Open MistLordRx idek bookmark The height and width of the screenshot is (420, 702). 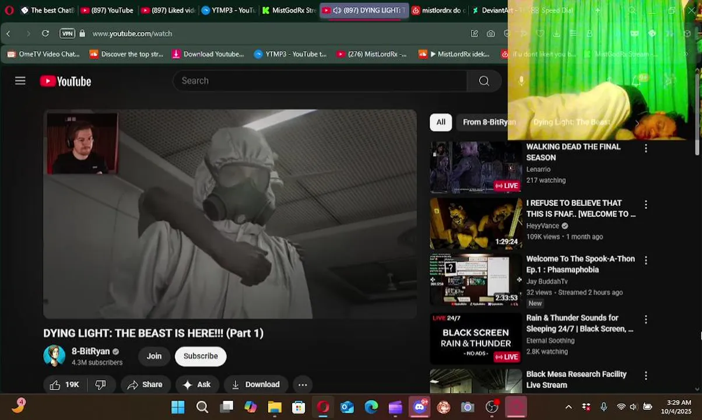454,54
